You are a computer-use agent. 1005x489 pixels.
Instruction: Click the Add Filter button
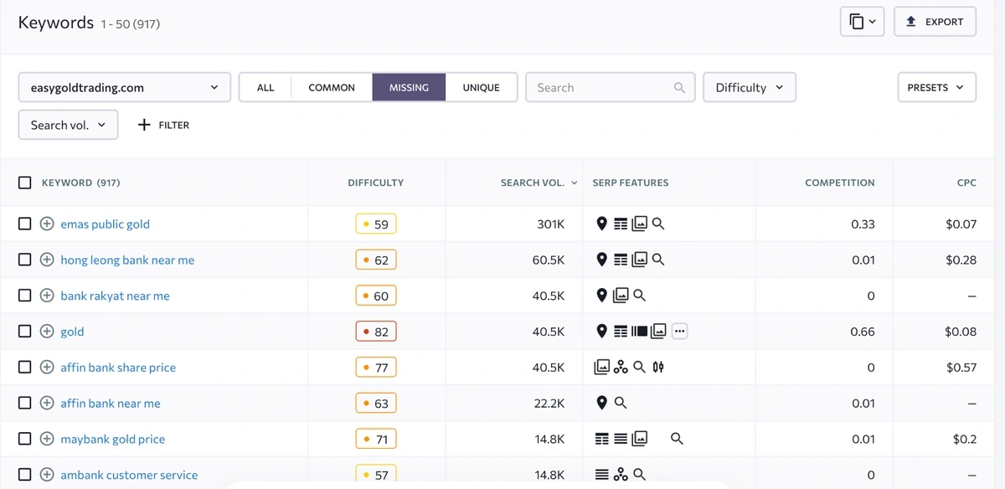(163, 125)
